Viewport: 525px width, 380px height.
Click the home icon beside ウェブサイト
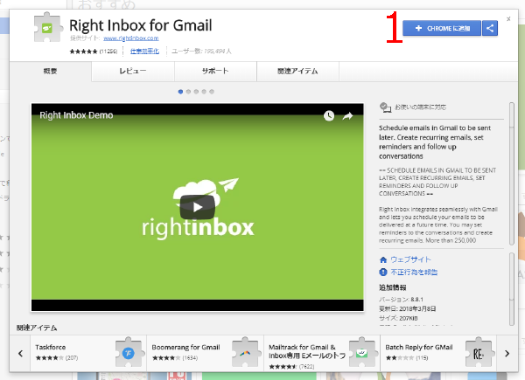pos(383,259)
